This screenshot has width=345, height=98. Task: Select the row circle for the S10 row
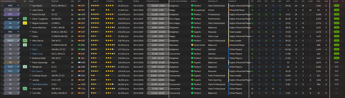point(2,93)
